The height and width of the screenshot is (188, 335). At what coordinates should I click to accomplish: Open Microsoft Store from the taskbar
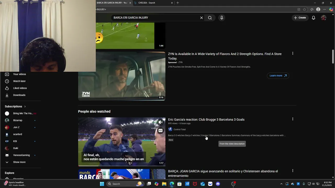(179, 184)
